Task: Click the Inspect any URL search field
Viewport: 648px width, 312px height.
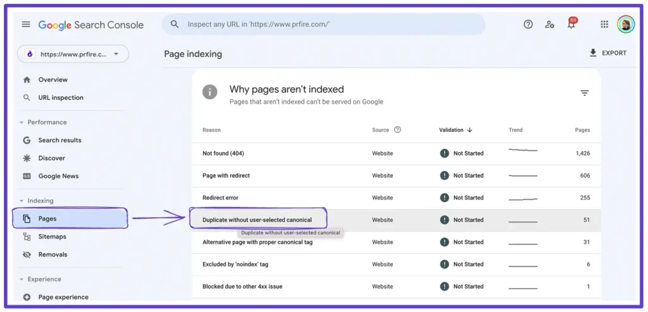Action: [323, 25]
